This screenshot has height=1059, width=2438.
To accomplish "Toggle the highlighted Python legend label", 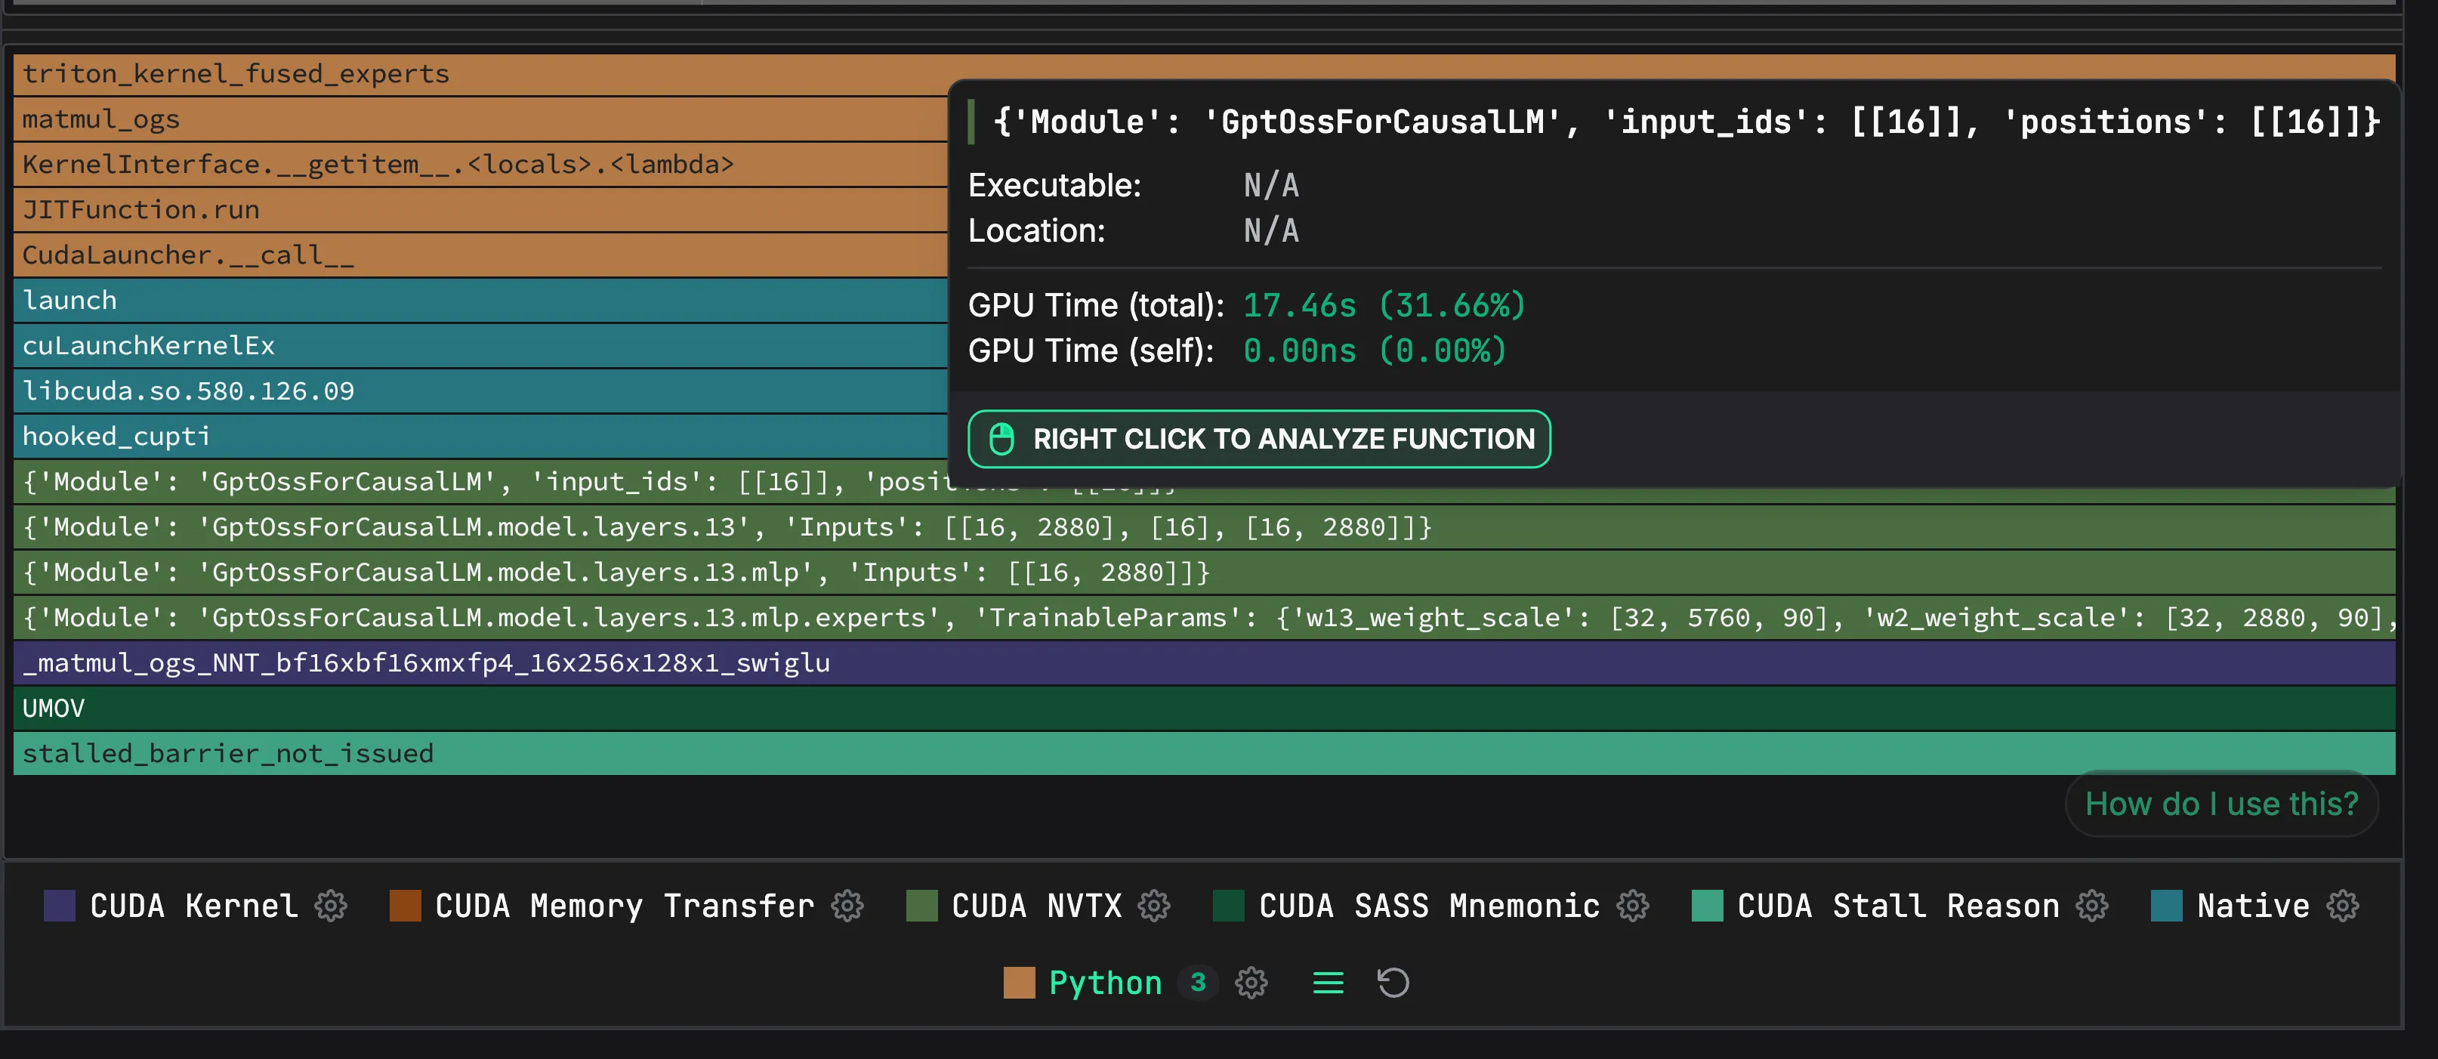I will (x=1106, y=983).
